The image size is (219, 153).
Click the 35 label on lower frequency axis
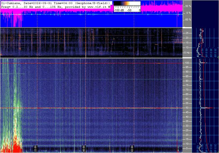187,122
